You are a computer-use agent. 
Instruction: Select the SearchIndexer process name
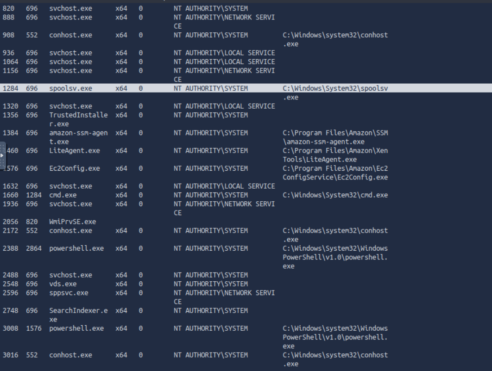78,315
